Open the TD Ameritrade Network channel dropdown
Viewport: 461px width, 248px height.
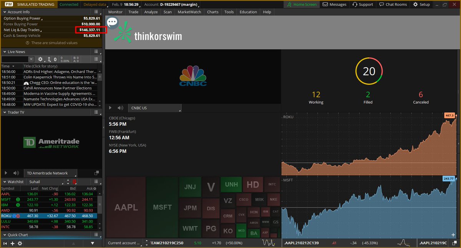point(51,173)
